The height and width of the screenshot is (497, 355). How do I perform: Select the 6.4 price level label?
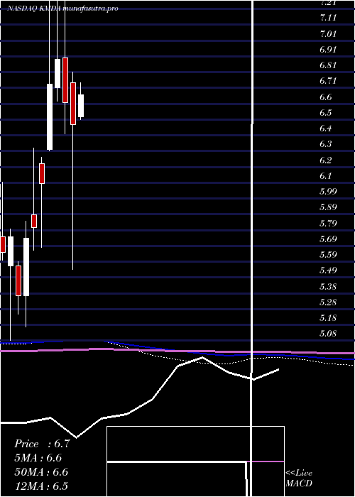tap(326, 129)
